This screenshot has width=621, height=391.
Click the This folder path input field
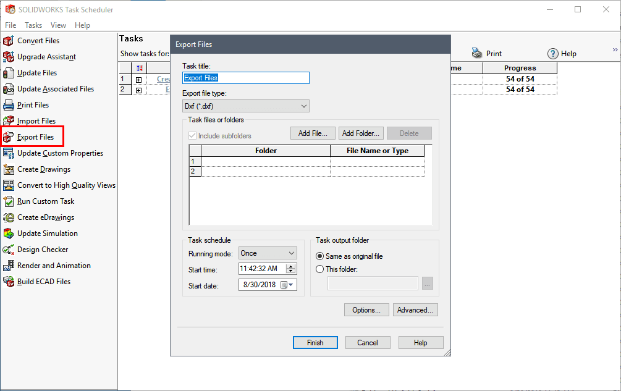coord(373,284)
